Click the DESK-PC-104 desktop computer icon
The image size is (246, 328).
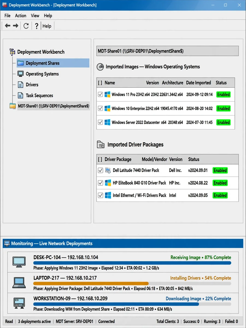point(19,262)
